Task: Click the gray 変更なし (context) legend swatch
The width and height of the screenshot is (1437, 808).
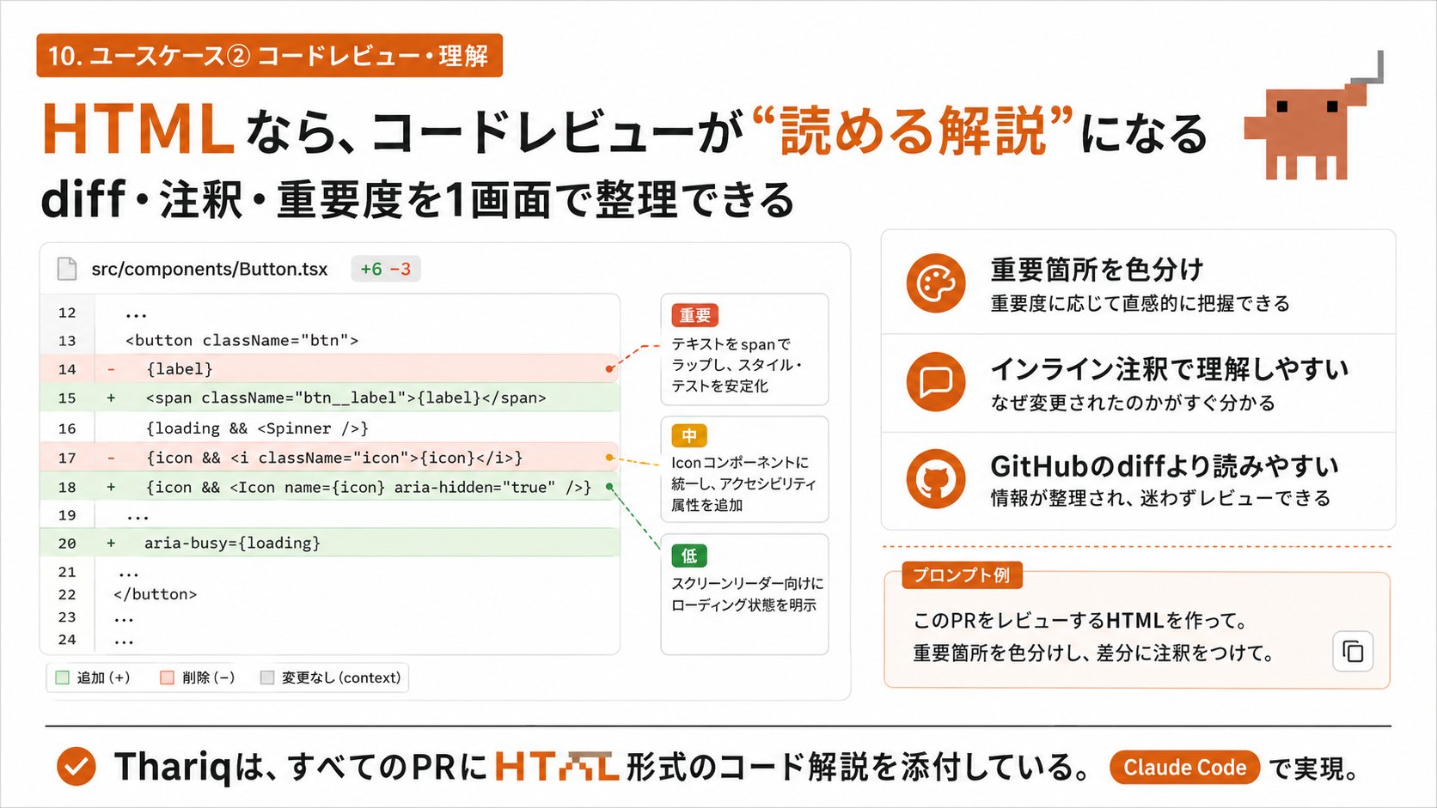Action: [267, 677]
